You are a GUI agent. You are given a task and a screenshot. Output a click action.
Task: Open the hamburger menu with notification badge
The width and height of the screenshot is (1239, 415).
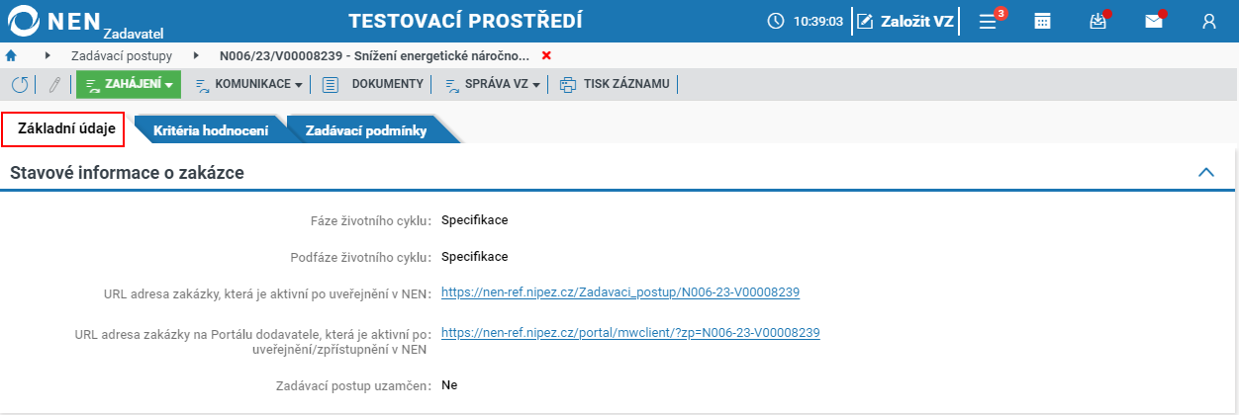(989, 21)
